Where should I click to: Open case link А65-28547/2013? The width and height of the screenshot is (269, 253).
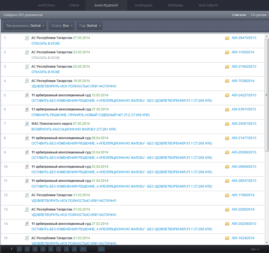244,181
